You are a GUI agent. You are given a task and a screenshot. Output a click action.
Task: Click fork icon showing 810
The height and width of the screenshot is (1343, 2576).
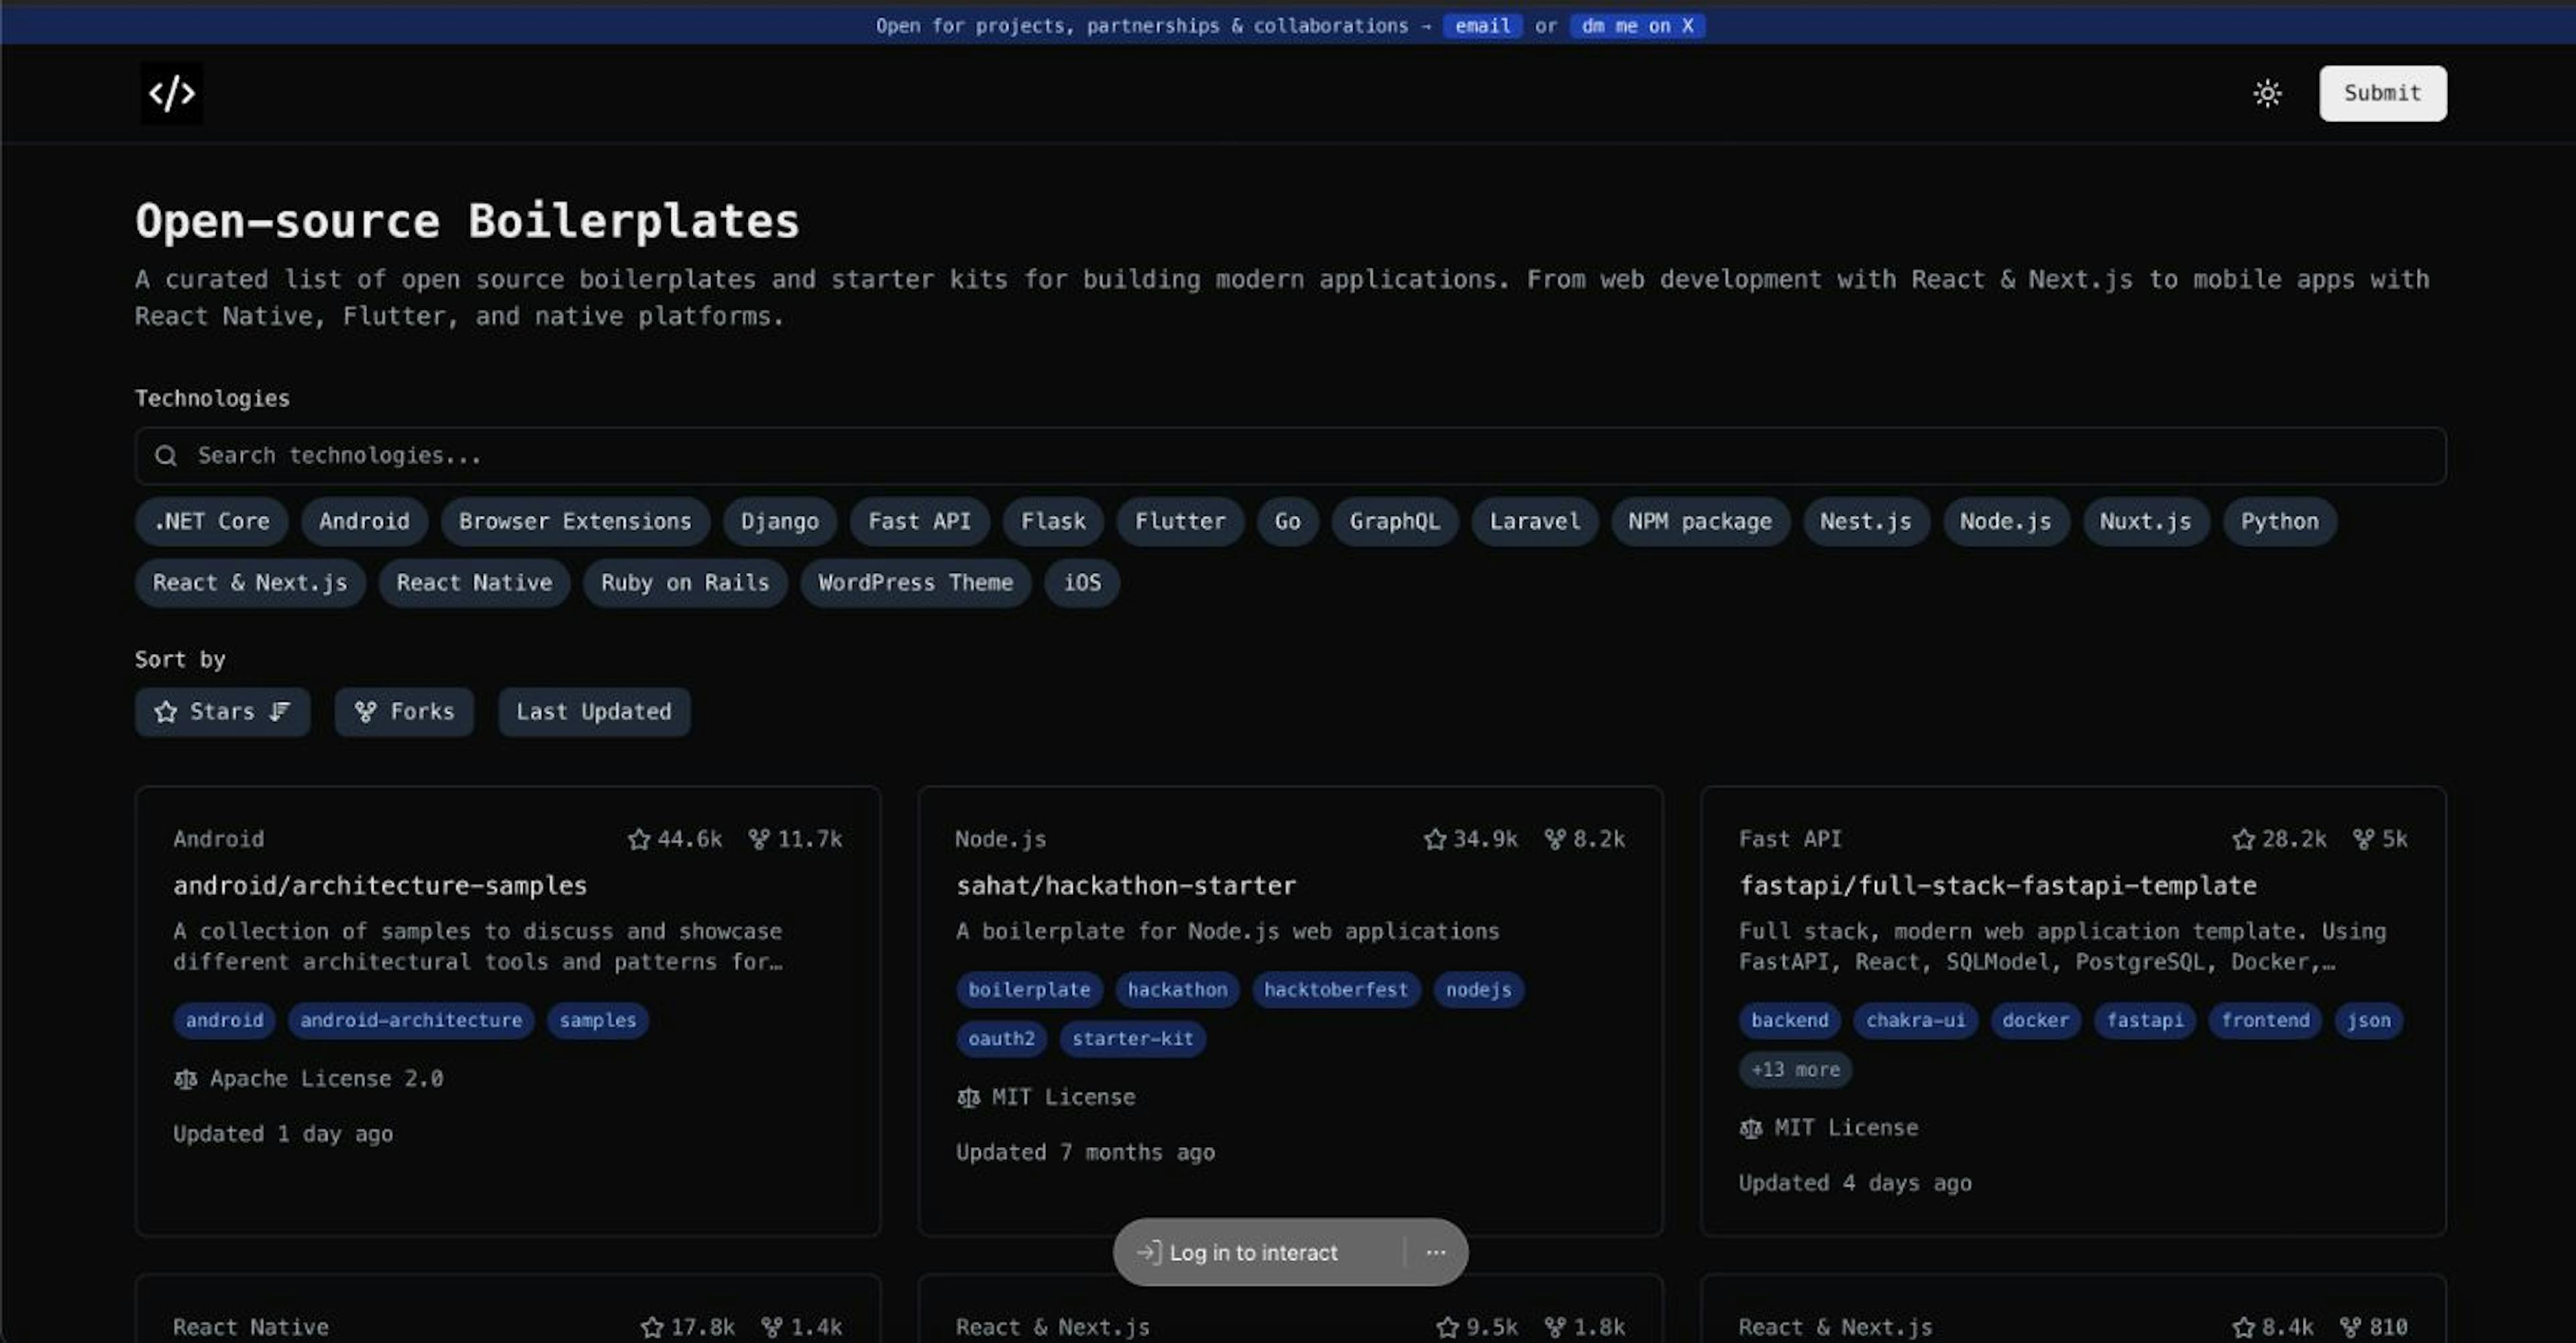2351,1327
